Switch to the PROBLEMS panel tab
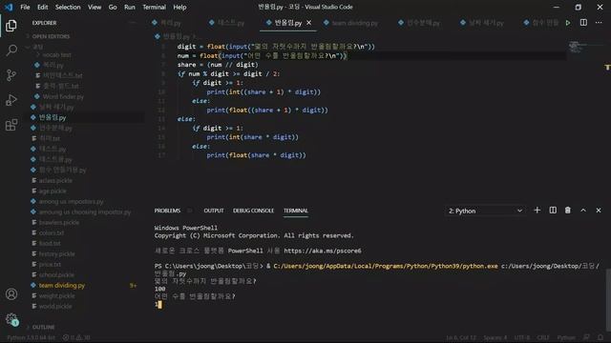The height and width of the screenshot is (343, 611). pos(167,211)
